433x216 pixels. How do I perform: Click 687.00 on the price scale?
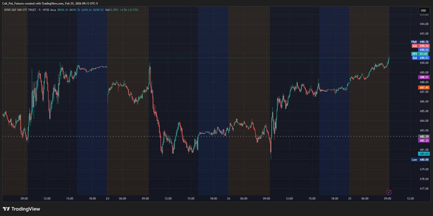pos(424,92)
